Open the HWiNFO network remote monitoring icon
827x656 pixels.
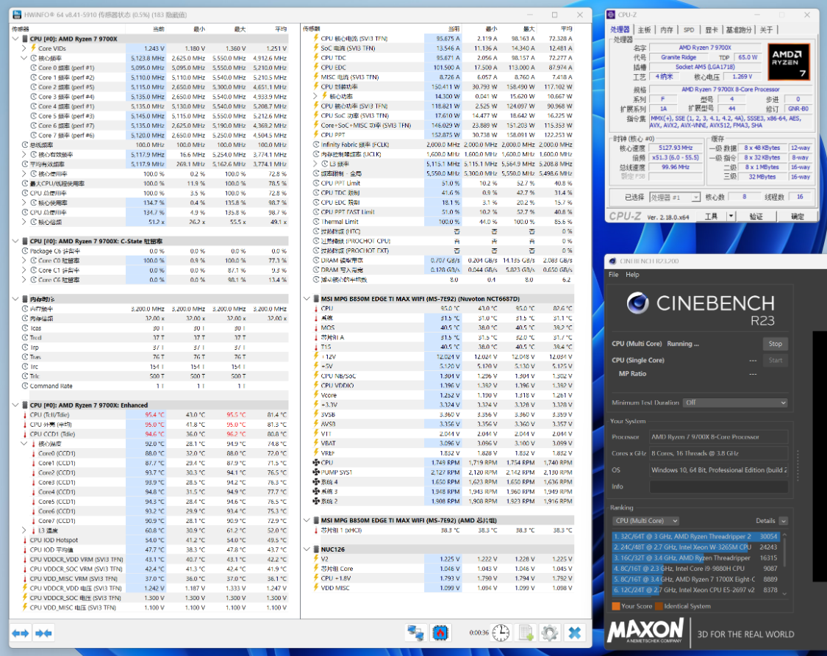pos(417,632)
